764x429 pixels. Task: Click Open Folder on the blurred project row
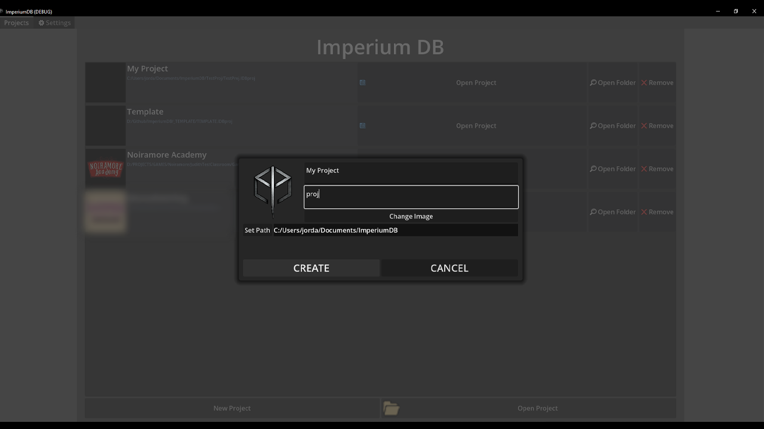613,212
